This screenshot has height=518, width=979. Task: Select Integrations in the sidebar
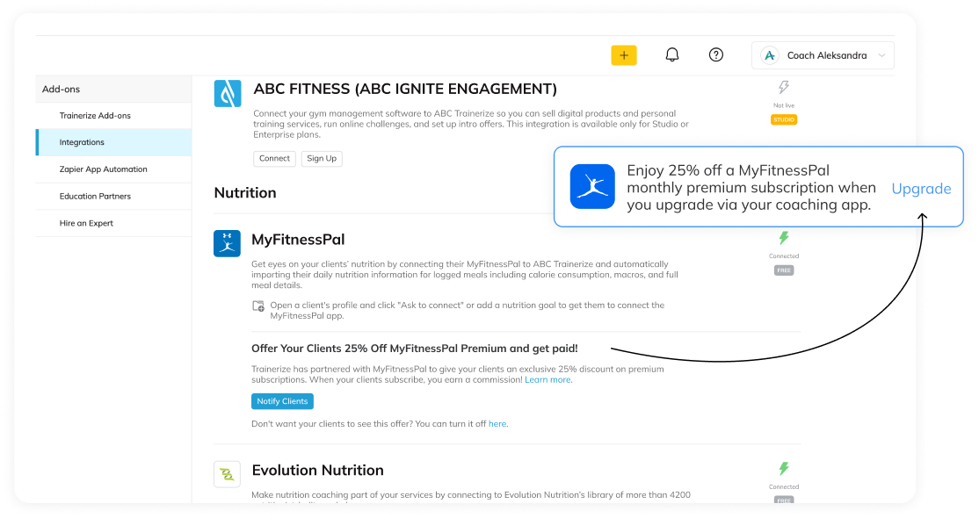82,142
